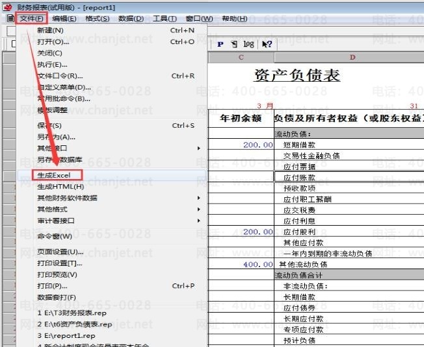Click the 400.00 cell beside 其他流动负债

241,264
